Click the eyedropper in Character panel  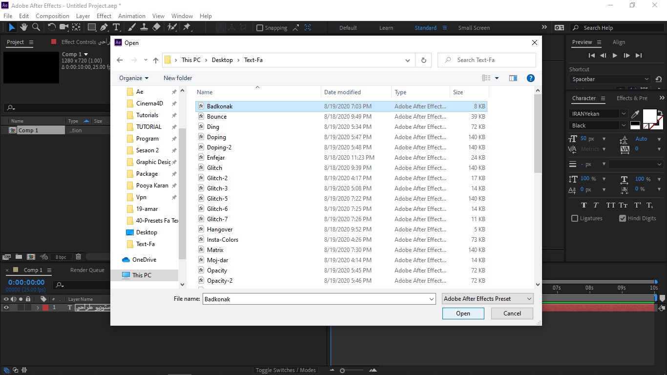[x=635, y=115]
